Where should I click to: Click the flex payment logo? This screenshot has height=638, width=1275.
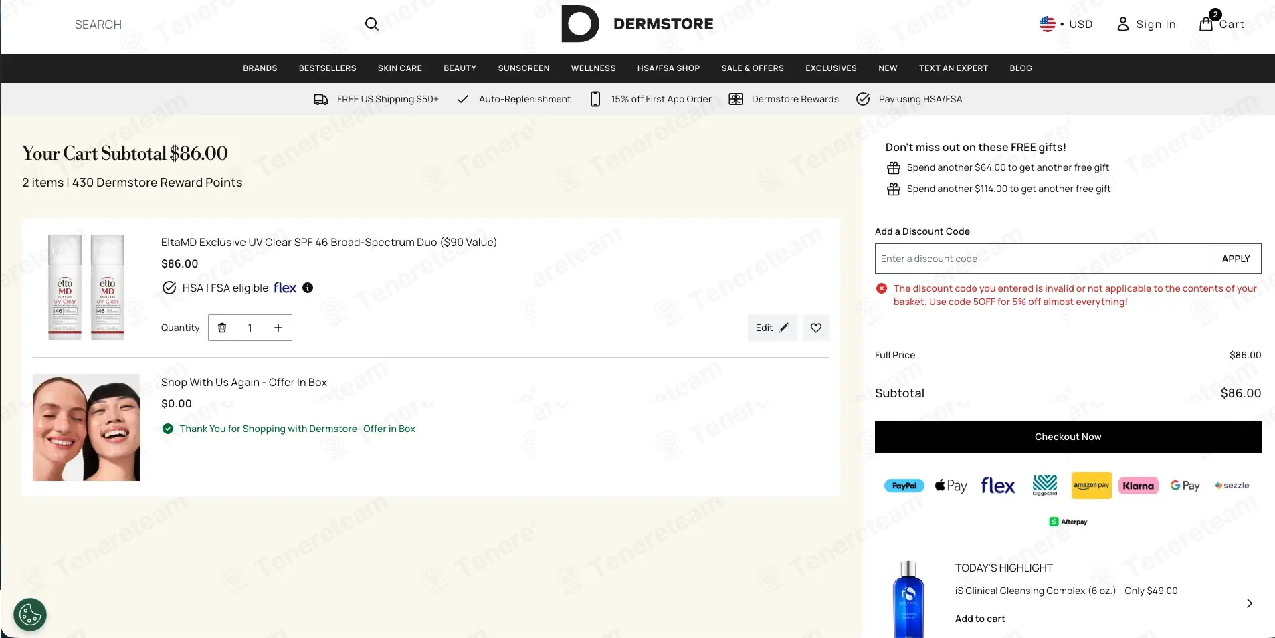pyautogui.click(x=998, y=486)
